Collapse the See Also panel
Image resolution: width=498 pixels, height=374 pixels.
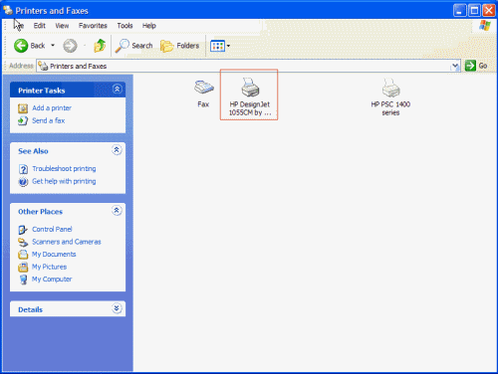coord(117,150)
